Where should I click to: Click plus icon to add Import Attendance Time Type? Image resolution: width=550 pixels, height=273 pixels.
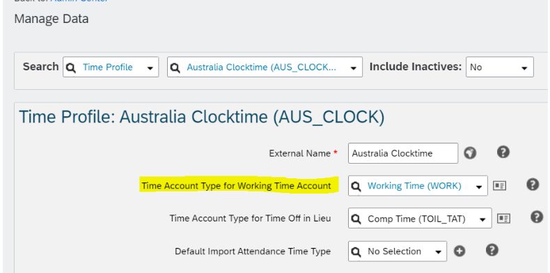tap(459, 251)
